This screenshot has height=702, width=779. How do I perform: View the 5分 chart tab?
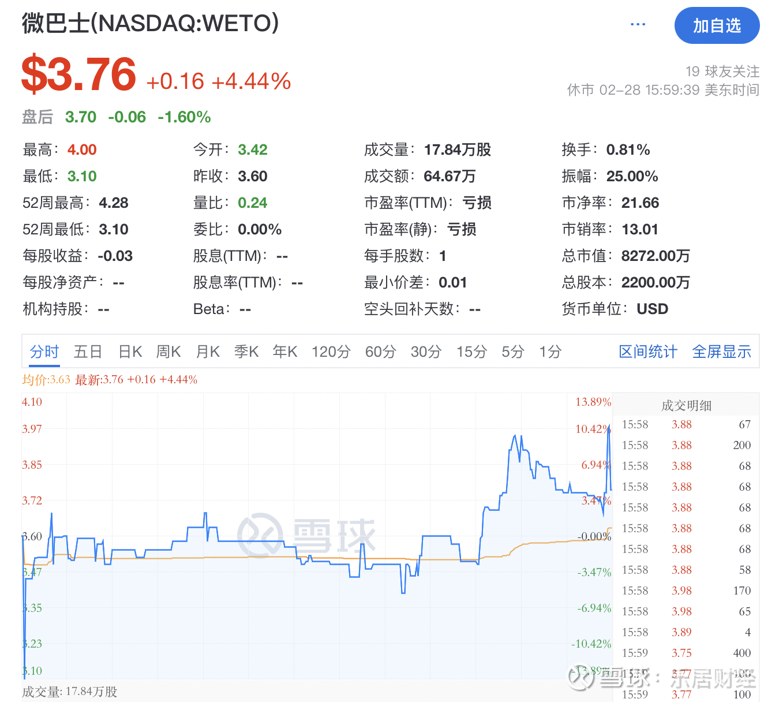(513, 352)
